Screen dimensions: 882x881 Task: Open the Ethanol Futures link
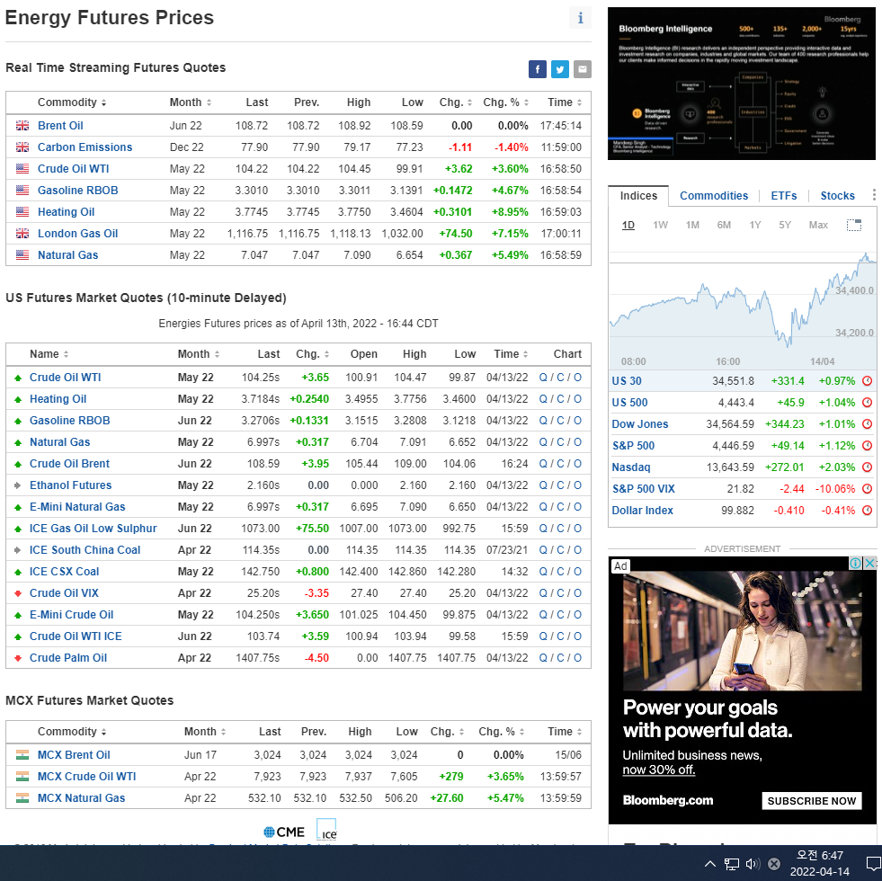pyautogui.click(x=70, y=485)
